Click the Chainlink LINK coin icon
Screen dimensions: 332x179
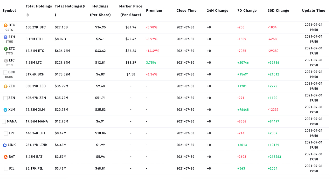5,145
